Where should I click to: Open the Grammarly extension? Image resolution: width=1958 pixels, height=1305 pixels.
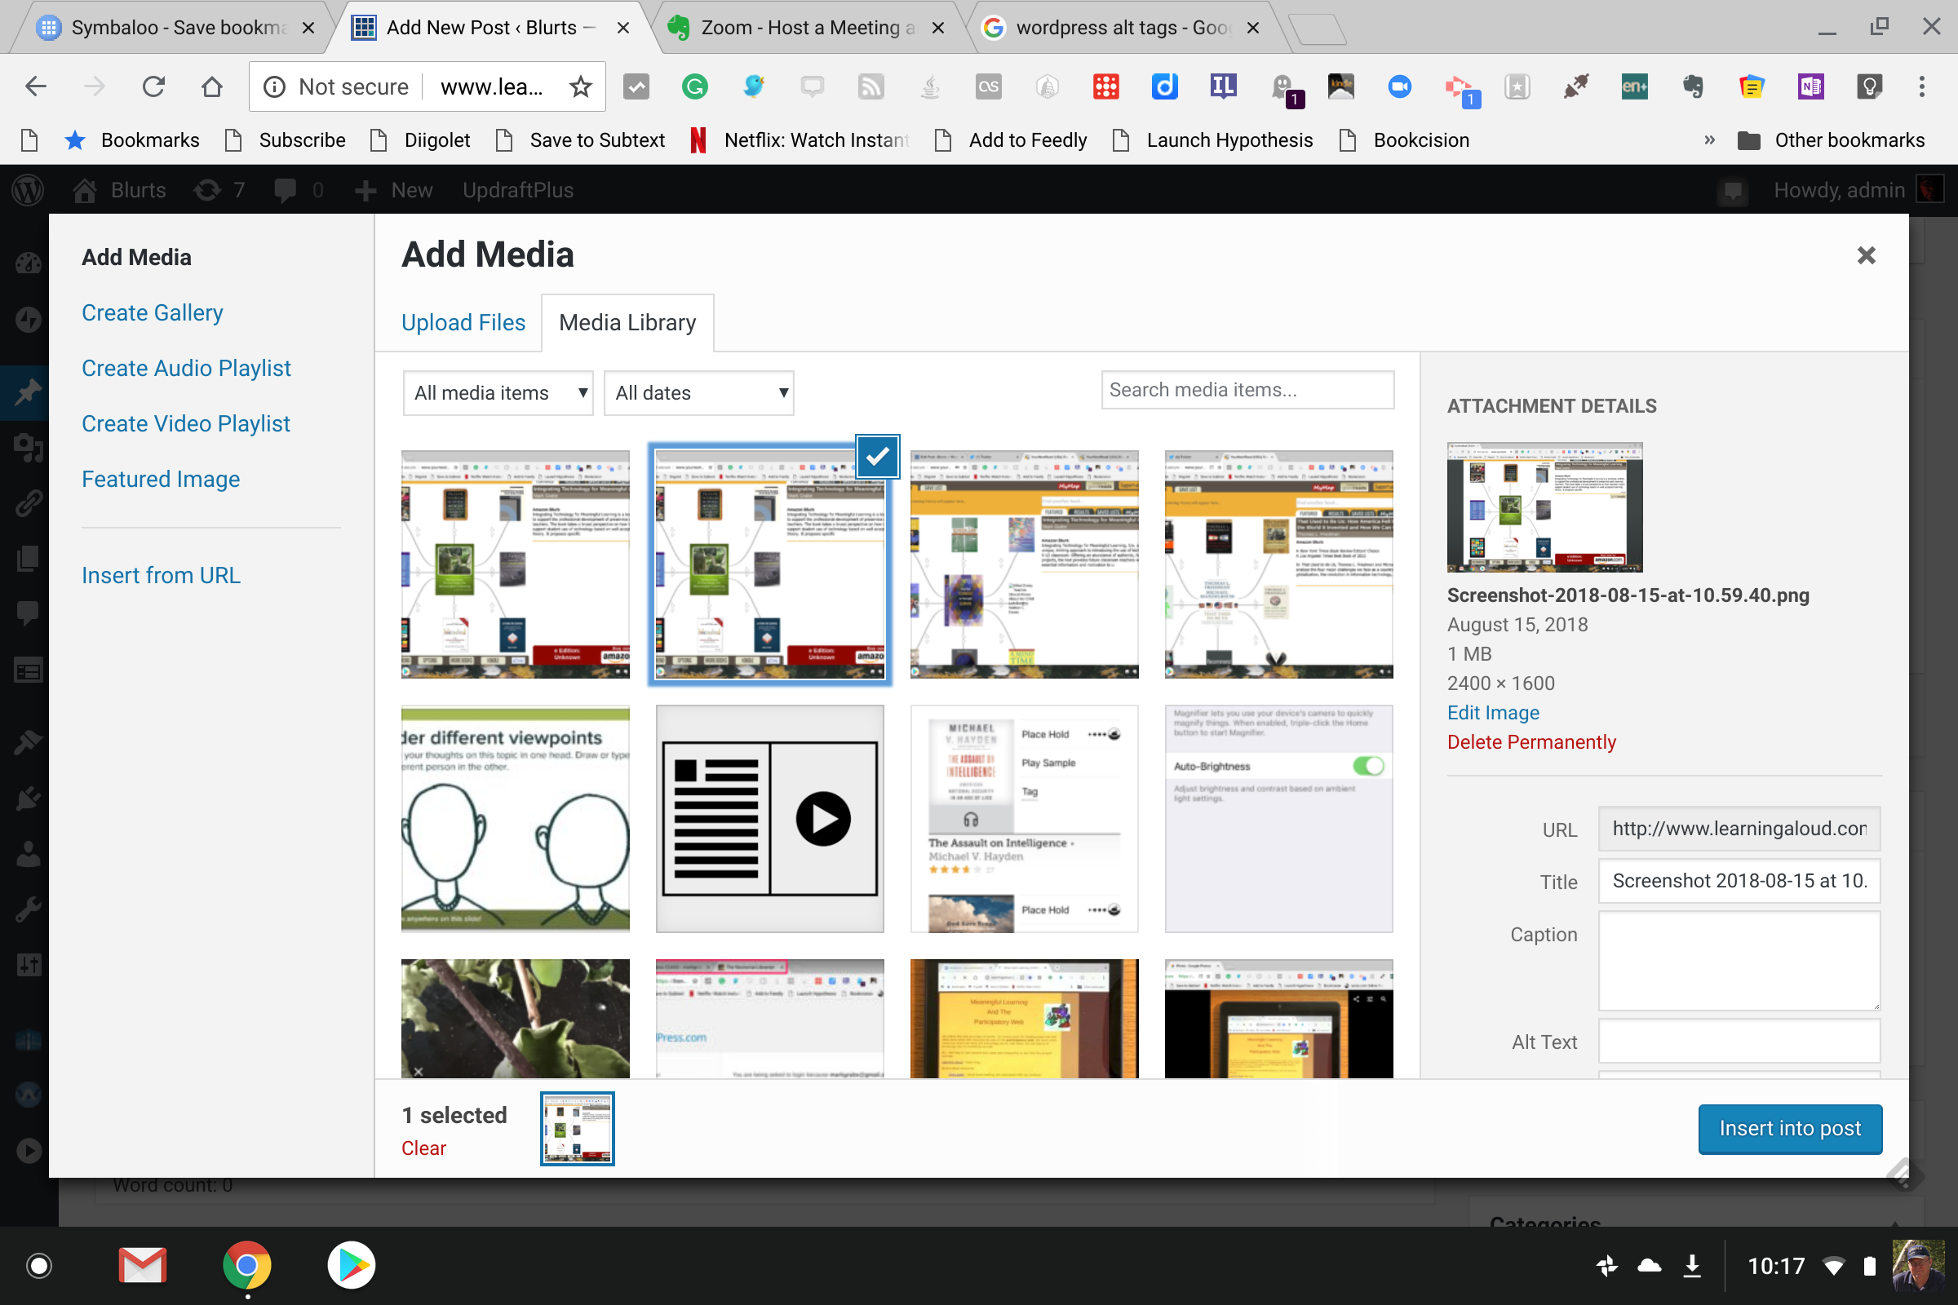(695, 86)
